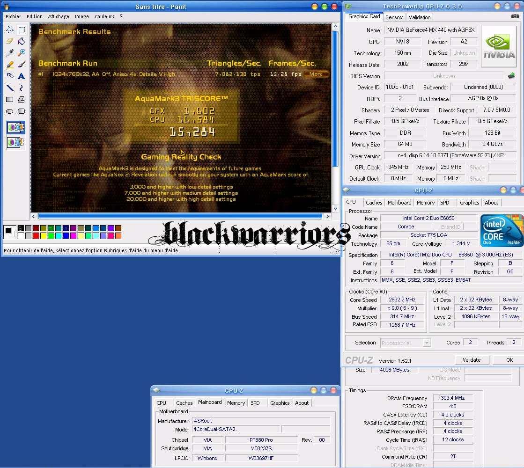The width and height of the screenshot is (524, 468).
Task: Open the Couleurs menu
Action: (x=104, y=16)
